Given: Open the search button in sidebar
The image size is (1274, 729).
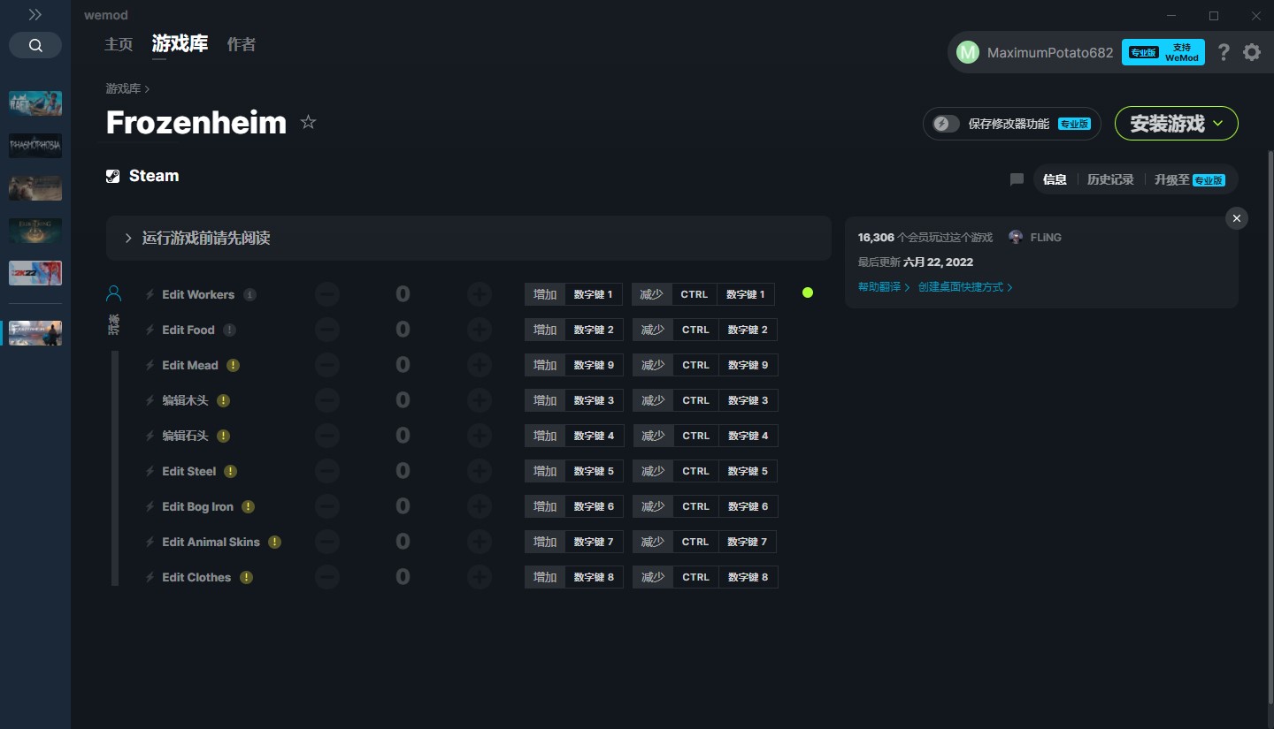Looking at the screenshot, I should coord(35,45).
